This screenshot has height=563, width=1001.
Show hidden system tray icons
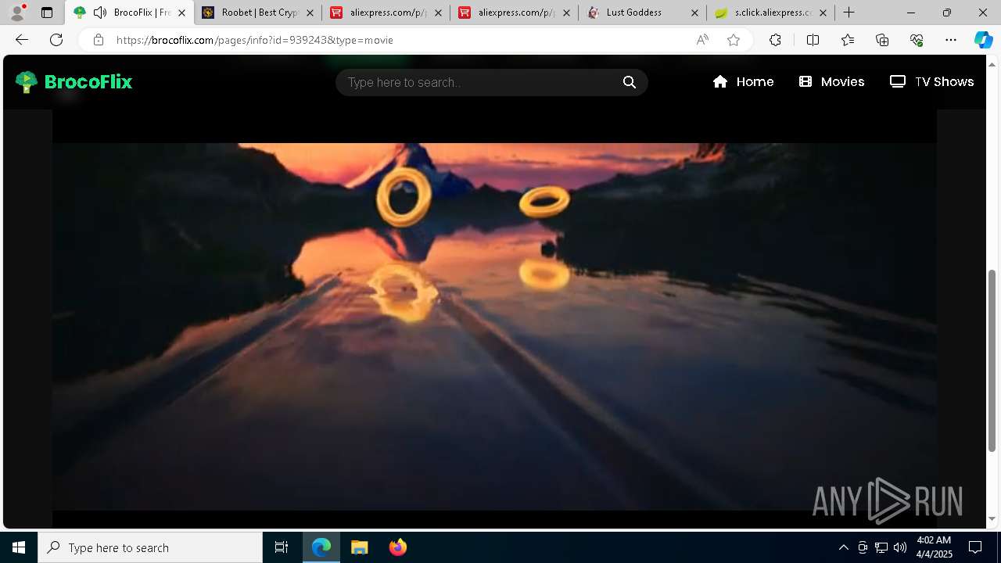point(843,547)
